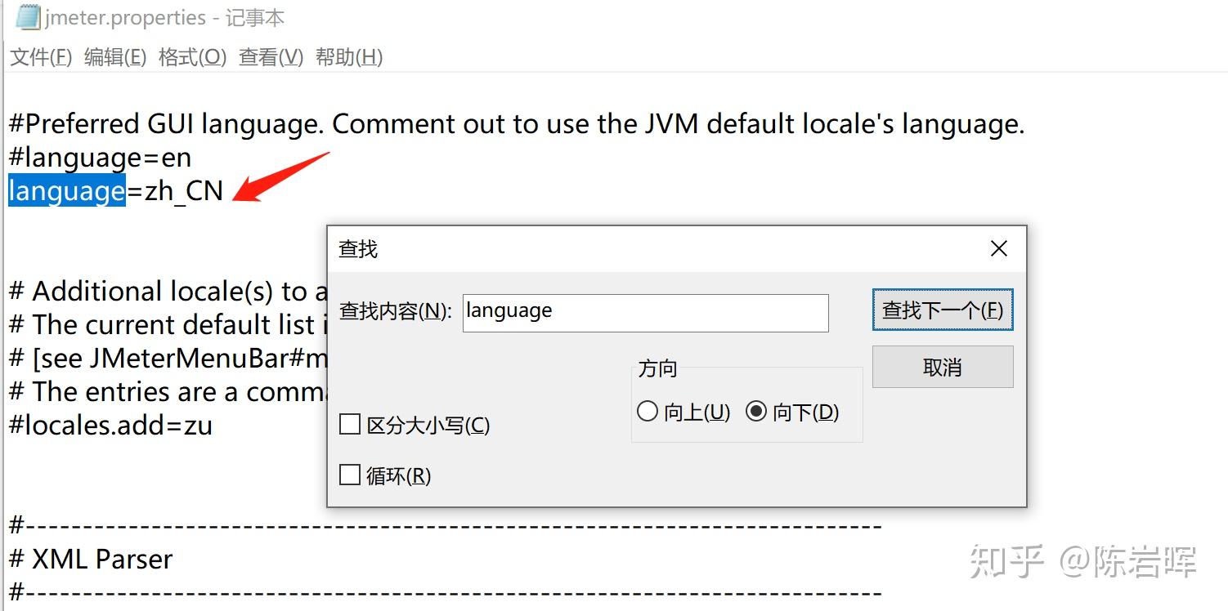This screenshot has width=1228, height=611.
Task: Click the # XML Parser comment line
Action: [90, 559]
